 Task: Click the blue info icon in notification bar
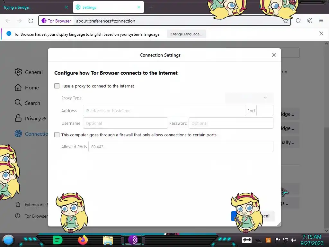click(9, 33)
